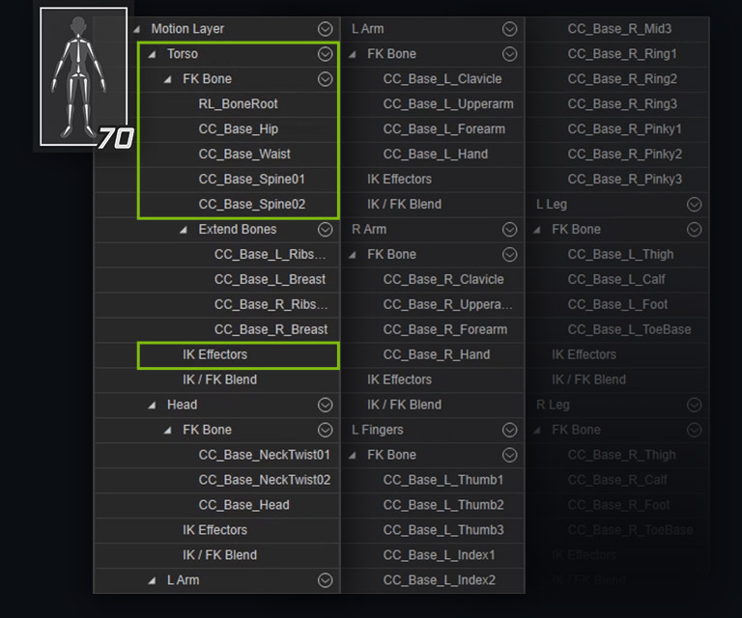Click the circled chevron icon on R Leg row

tap(694, 406)
